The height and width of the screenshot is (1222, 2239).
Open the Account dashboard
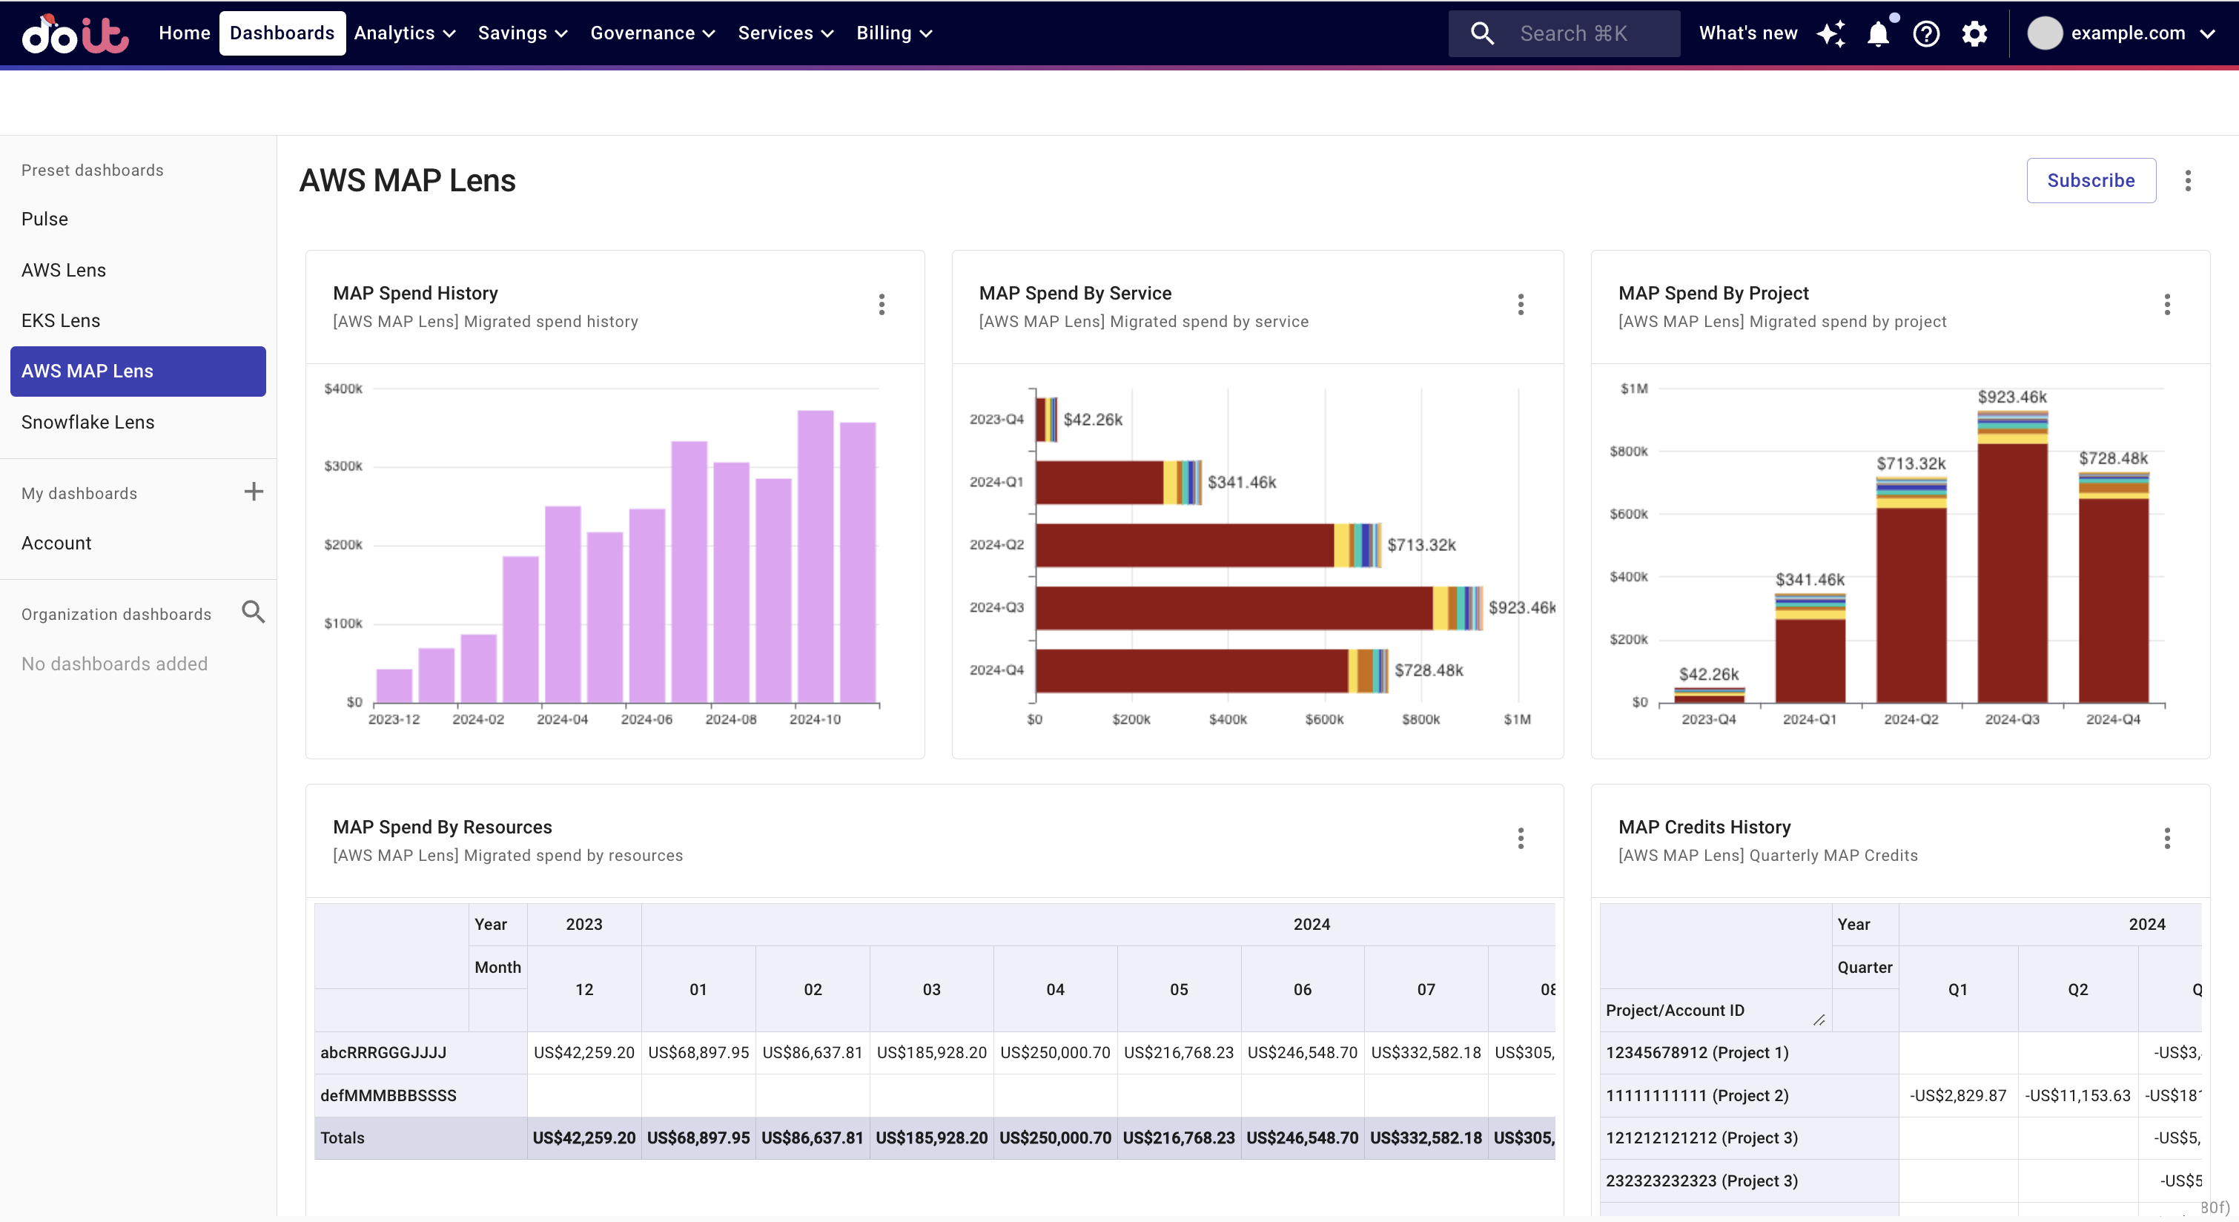point(138,544)
